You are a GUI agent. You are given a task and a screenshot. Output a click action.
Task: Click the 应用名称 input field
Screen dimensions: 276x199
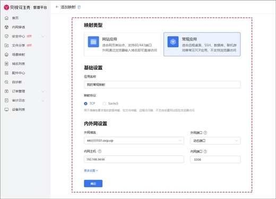[x=162, y=85]
